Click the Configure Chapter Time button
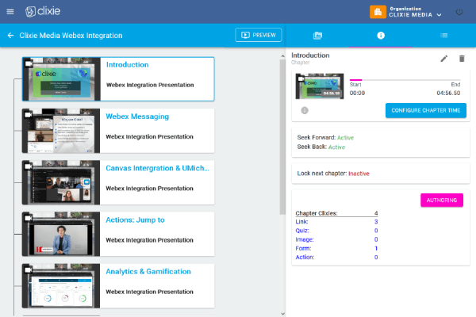The image size is (476, 317). (425, 110)
